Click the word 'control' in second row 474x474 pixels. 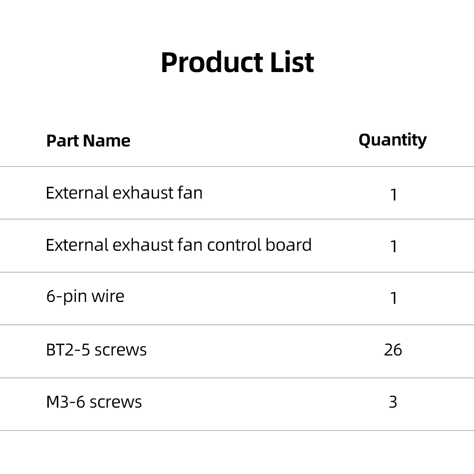coord(234,245)
